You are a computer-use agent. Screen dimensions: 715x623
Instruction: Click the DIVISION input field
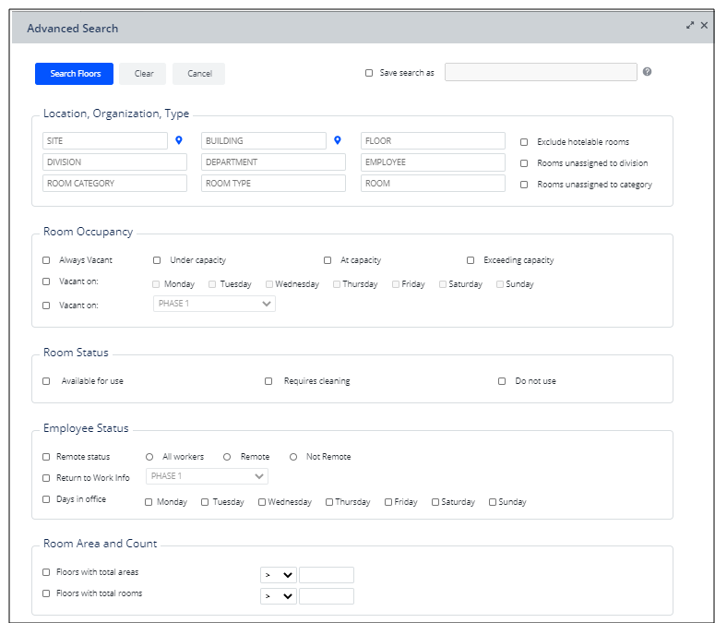[114, 162]
